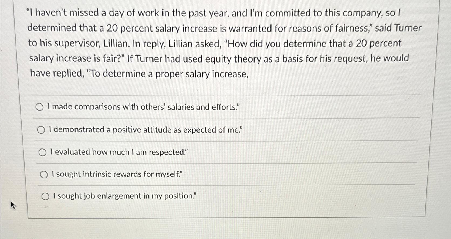Select radio button for demonstrated positive attitude

[x=41, y=130]
